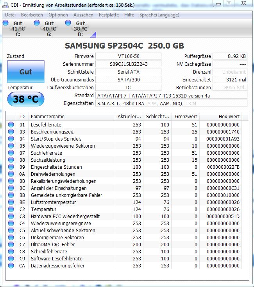254x287 pixels.
Task: Click hex value 000000001A93
Action: tap(223, 139)
